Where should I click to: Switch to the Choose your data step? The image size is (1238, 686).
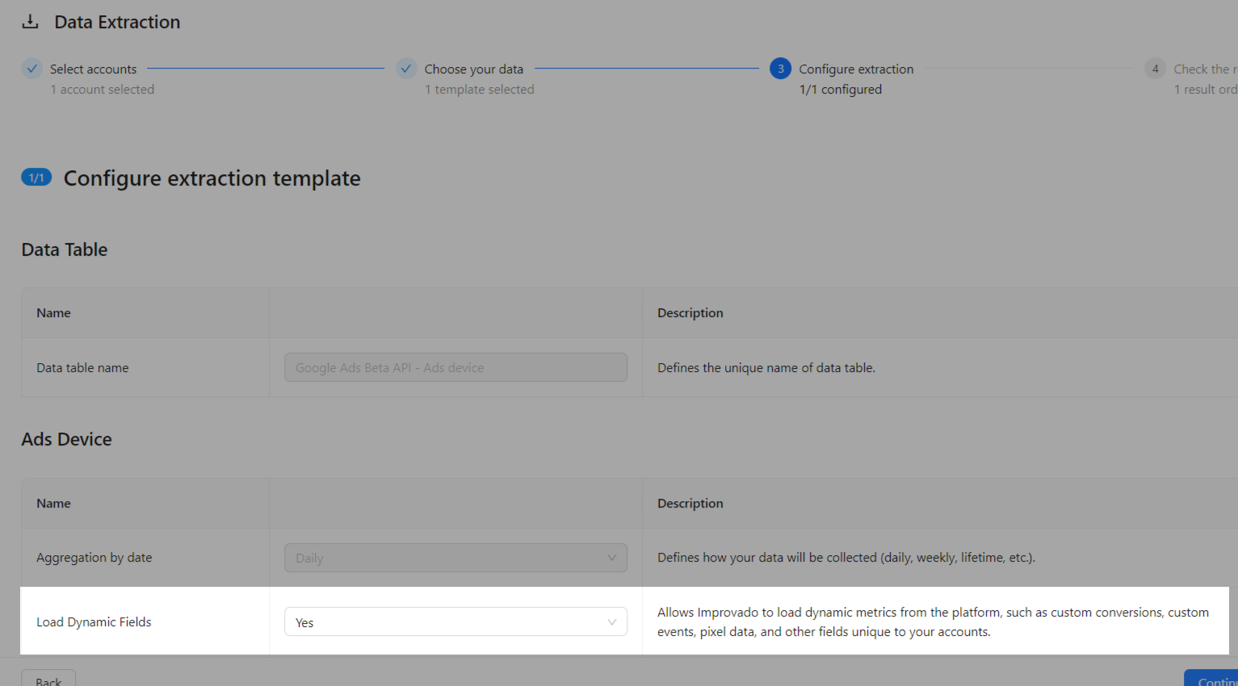coord(474,69)
